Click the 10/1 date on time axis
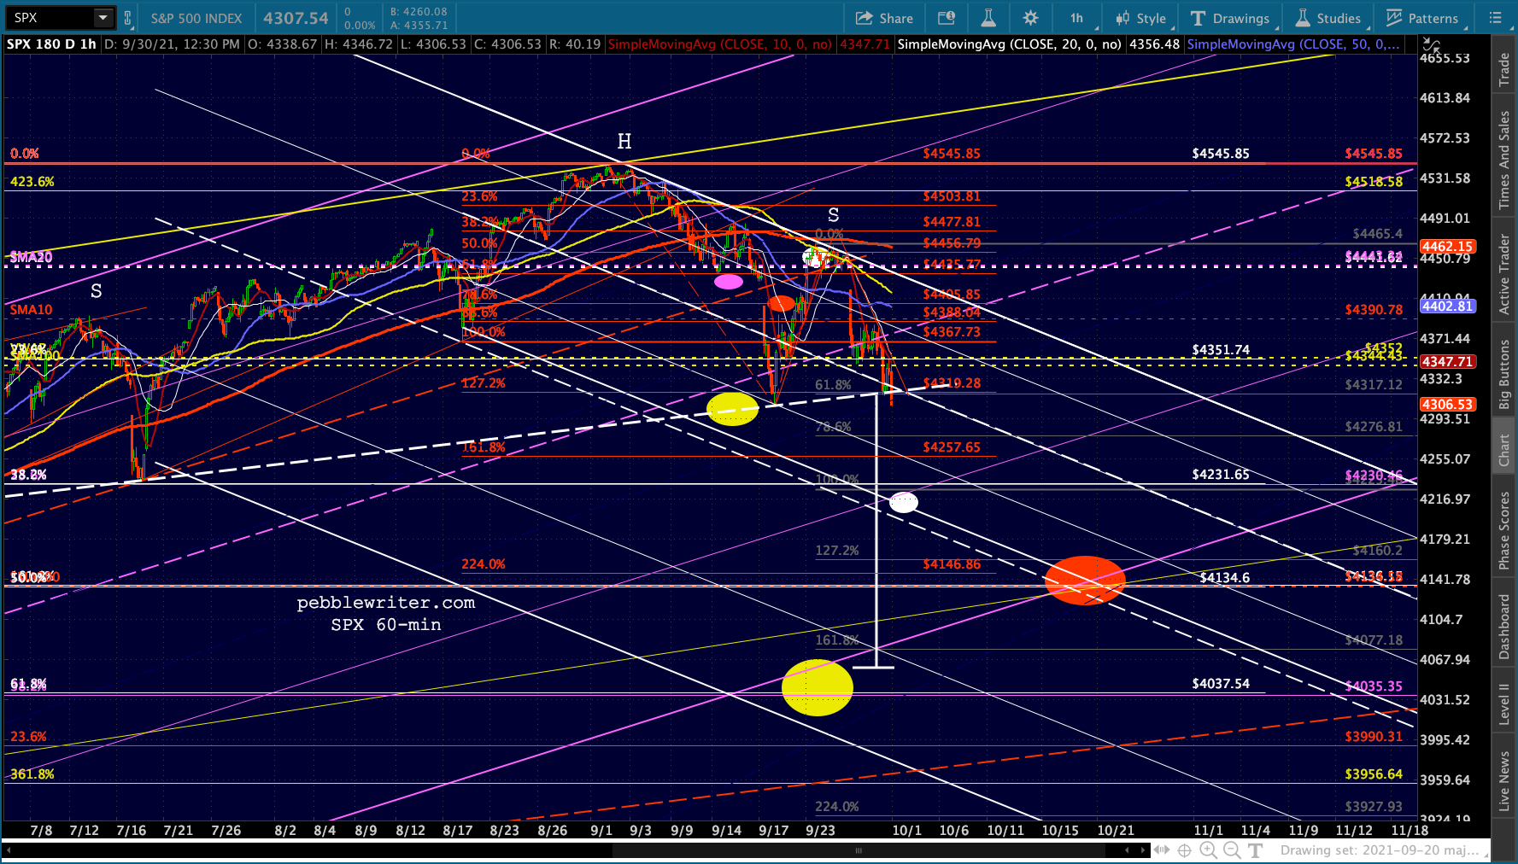1518x864 pixels. [906, 831]
